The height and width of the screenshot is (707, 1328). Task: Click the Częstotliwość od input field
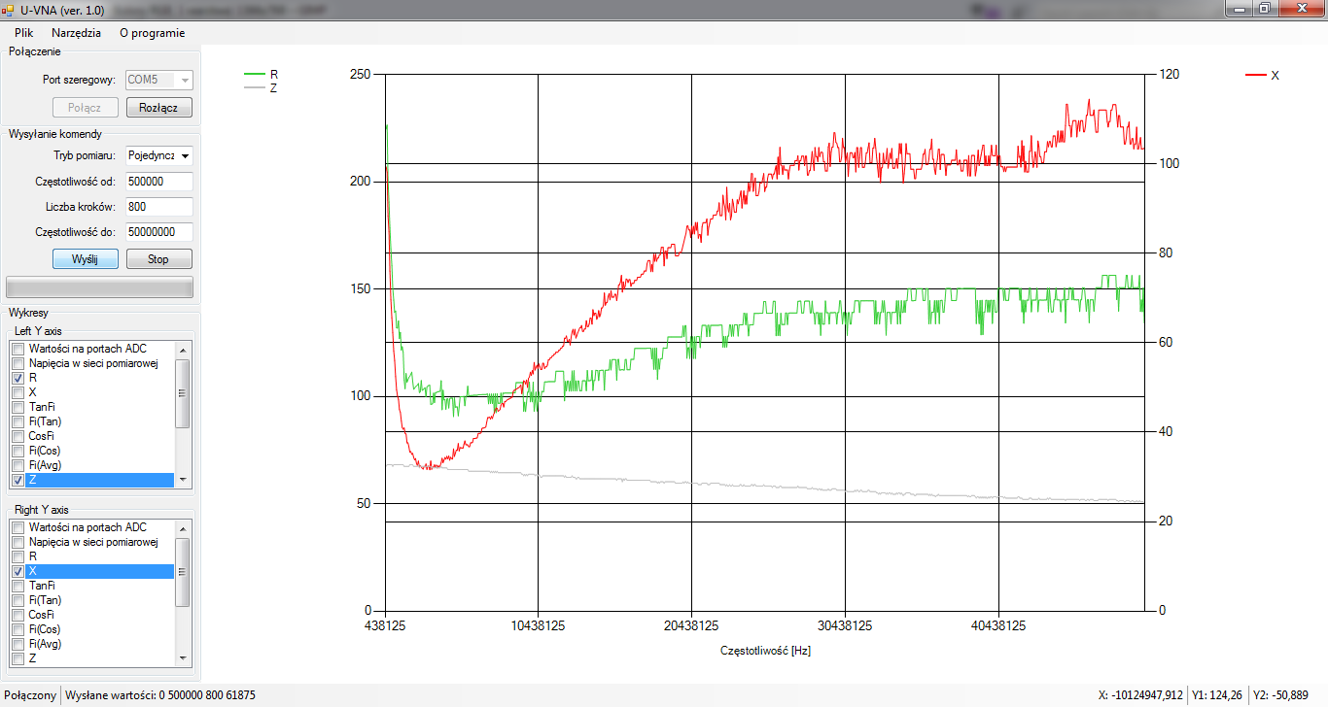159,182
